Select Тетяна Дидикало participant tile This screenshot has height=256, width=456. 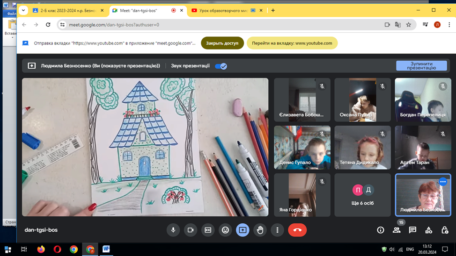[x=363, y=148]
